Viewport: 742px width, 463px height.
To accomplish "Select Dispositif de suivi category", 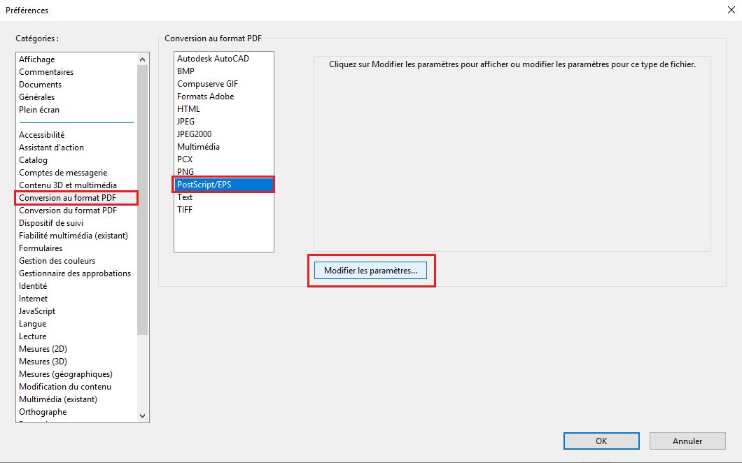I will tap(51, 222).
